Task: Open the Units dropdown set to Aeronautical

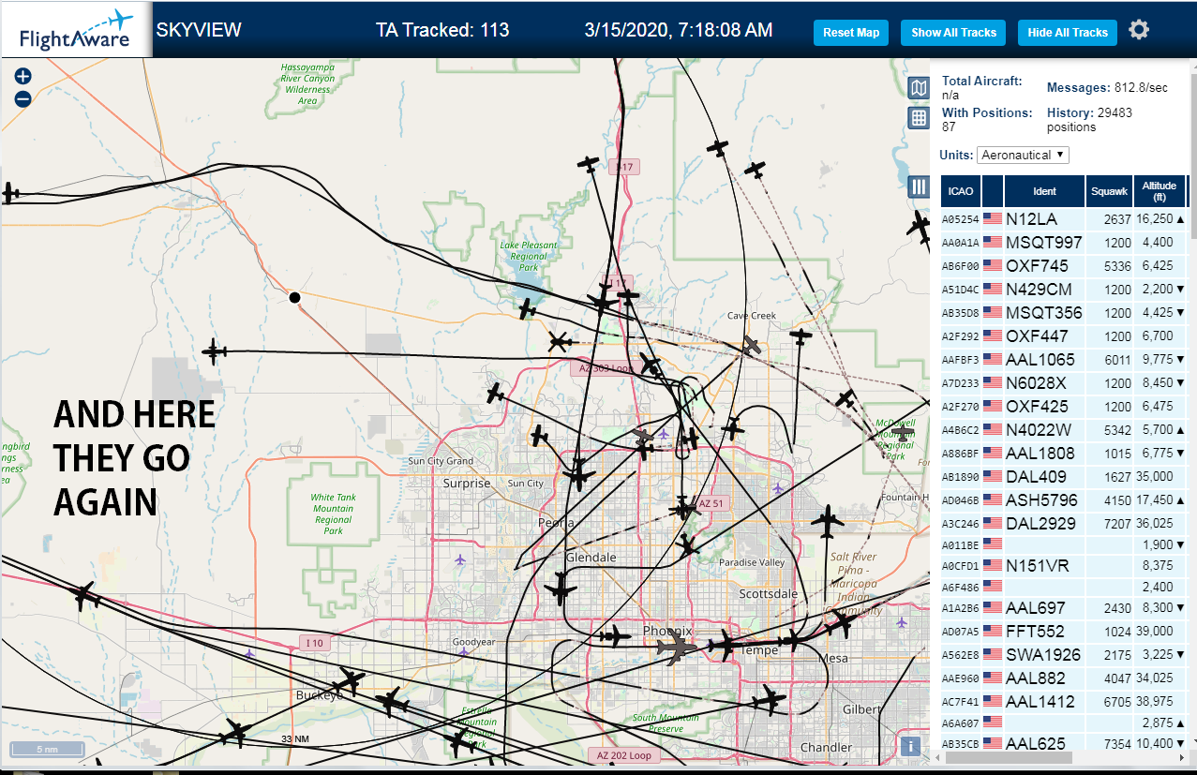Action: [x=1023, y=155]
